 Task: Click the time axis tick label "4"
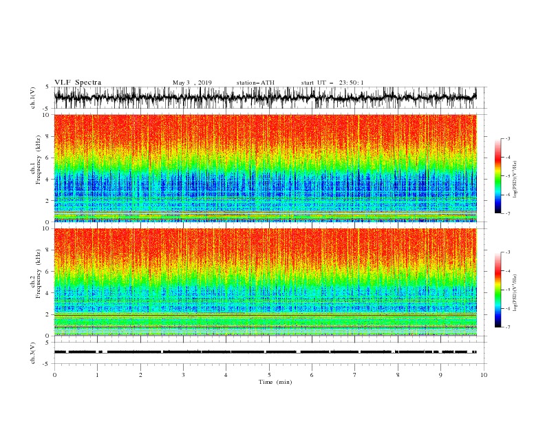pyautogui.click(x=226, y=375)
